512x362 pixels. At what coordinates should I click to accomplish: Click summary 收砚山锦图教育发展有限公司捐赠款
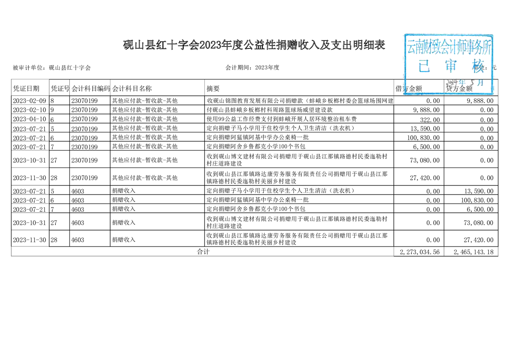[x=300, y=101]
